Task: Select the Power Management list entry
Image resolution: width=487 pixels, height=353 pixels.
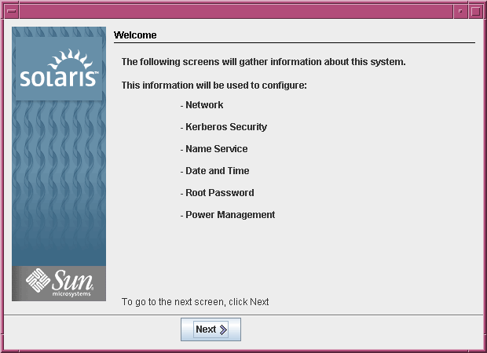Action: coord(229,215)
